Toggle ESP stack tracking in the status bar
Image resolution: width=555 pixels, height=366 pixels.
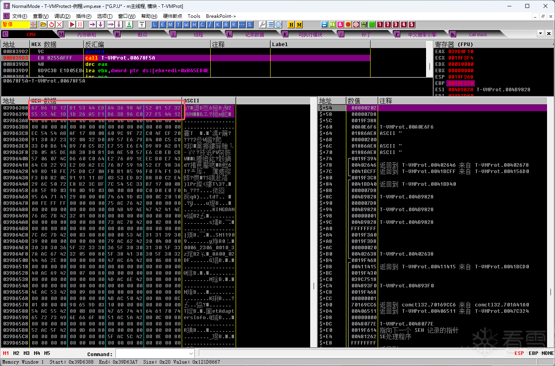pyautogui.click(x=519, y=353)
